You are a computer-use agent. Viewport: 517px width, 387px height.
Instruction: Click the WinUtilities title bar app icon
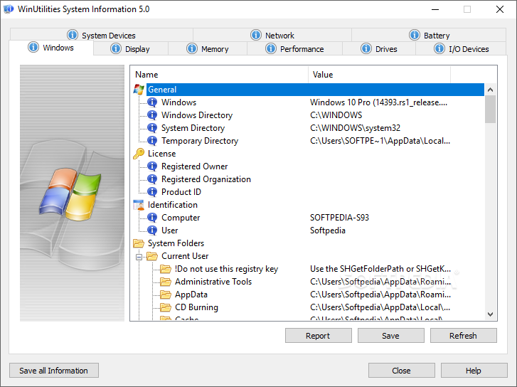[x=9, y=9]
